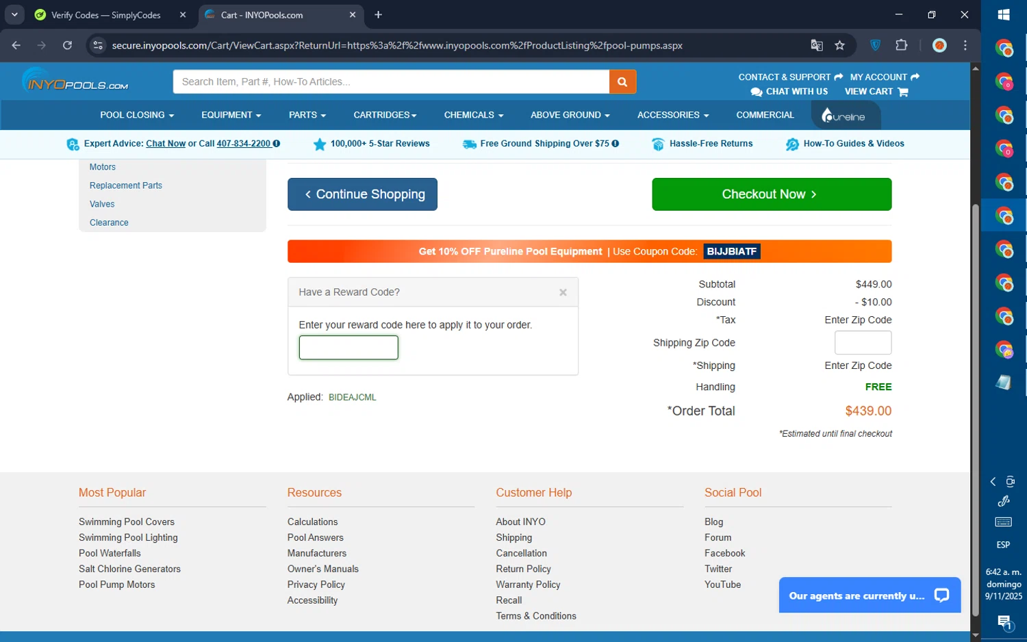Click phone number 407-834-2200 link
1027x642 pixels.
(244, 144)
